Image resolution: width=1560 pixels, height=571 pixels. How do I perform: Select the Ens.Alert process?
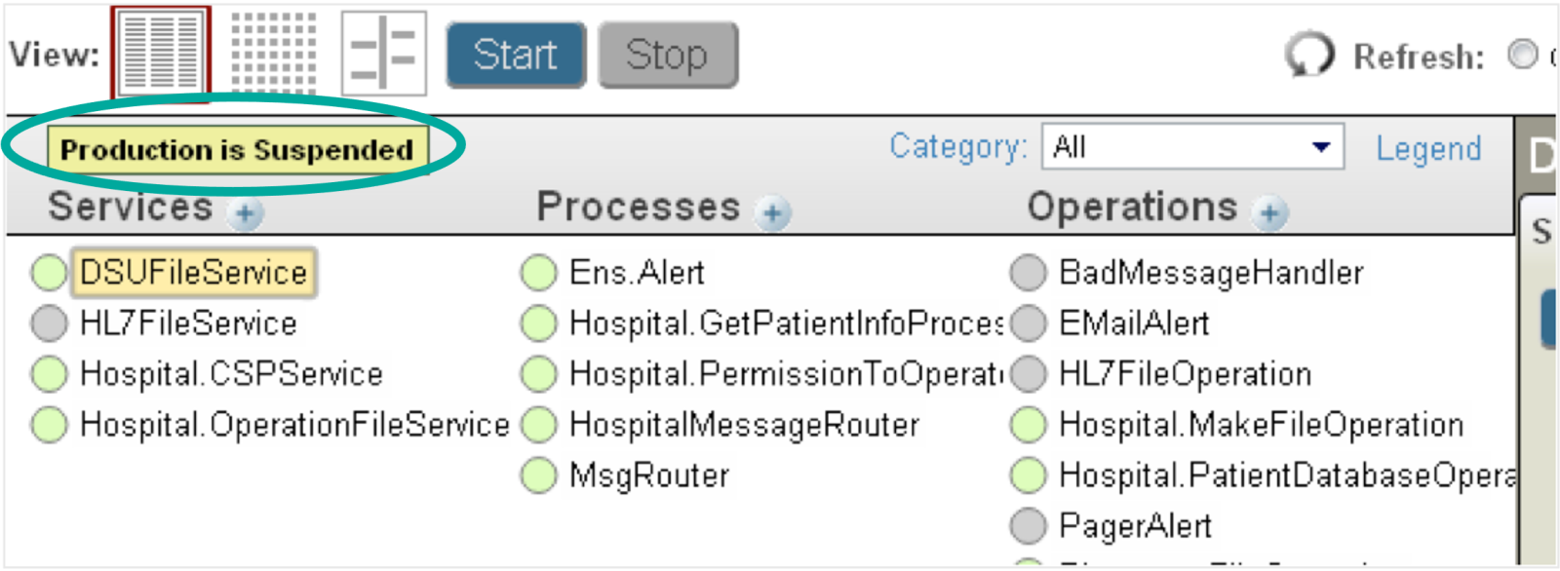[637, 273]
